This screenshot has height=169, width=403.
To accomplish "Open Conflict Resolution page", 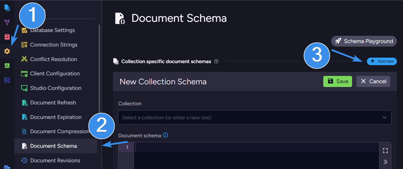I will (54, 59).
